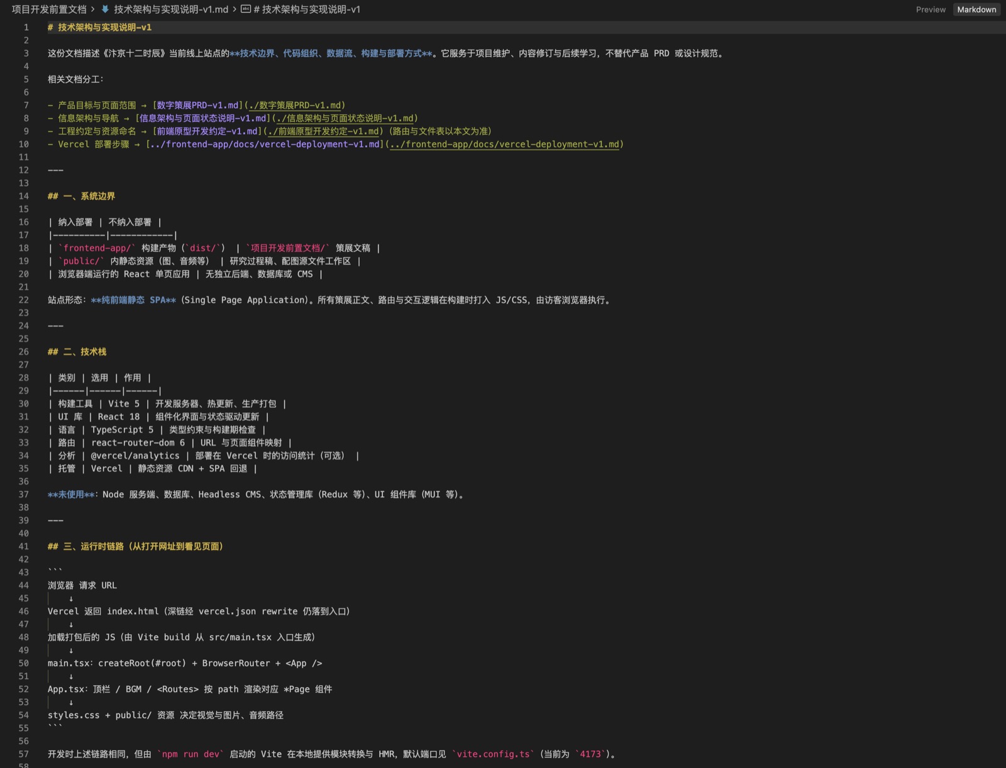Click line number 14 in gutter
Viewport: 1006px width, 768px height.
click(x=23, y=196)
